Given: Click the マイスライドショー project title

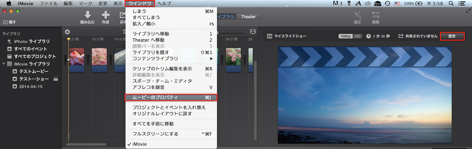Looking at the screenshot, I should 290,36.
